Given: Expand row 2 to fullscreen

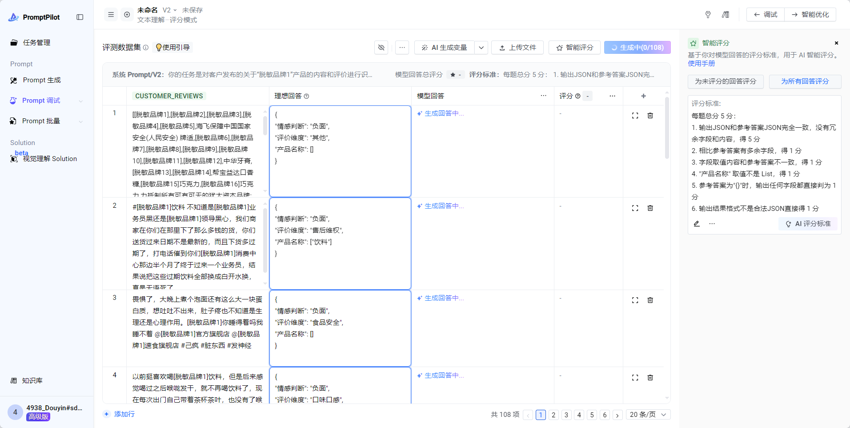Looking at the screenshot, I should click(x=635, y=208).
